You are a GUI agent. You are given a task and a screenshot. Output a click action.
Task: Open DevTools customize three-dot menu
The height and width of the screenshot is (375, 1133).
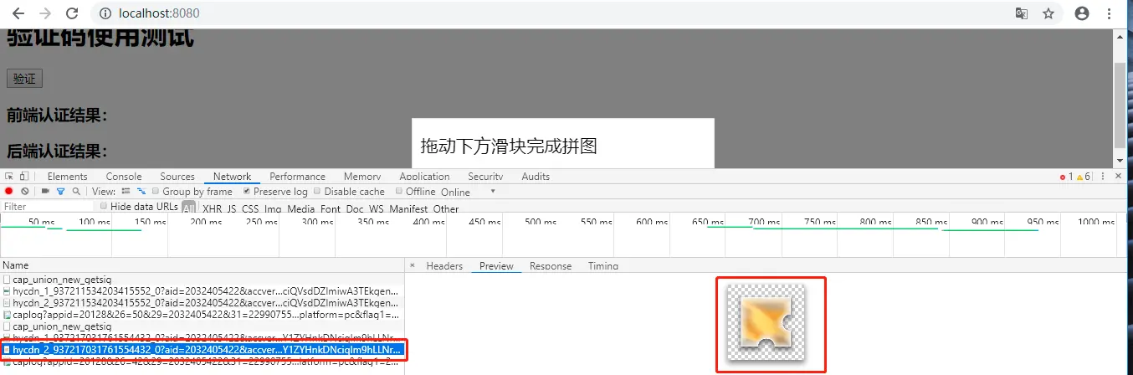pyautogui.click(x=1103, y=177)
